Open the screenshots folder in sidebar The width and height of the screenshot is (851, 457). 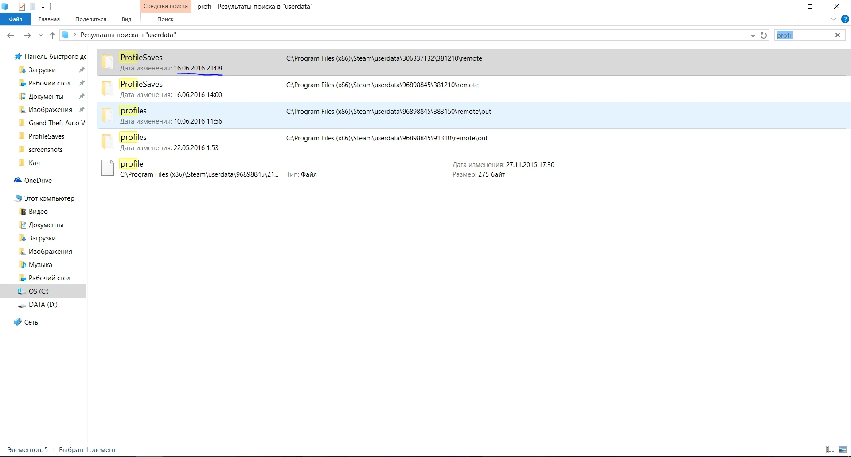[x=46, y=150]
